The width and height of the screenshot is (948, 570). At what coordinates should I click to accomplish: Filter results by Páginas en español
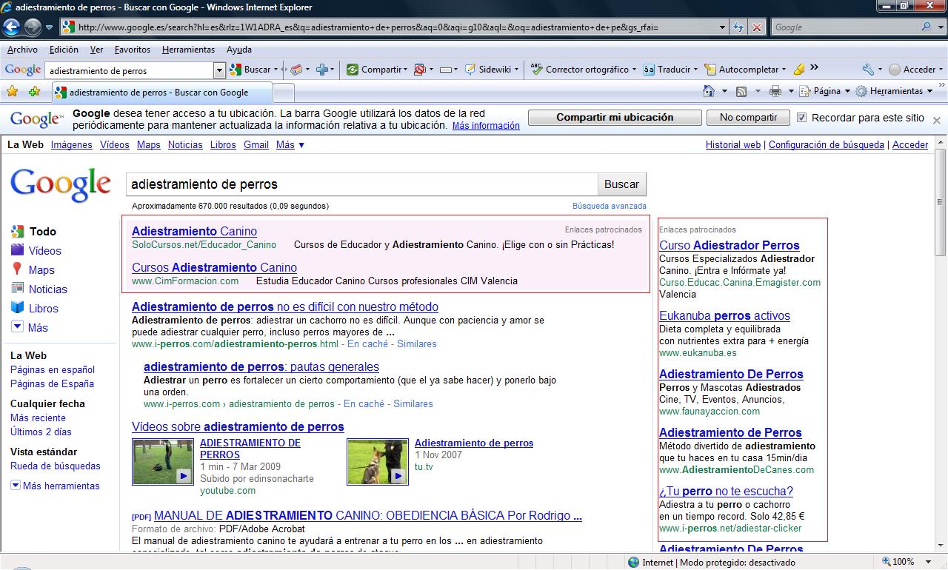[x=53, y=369]
